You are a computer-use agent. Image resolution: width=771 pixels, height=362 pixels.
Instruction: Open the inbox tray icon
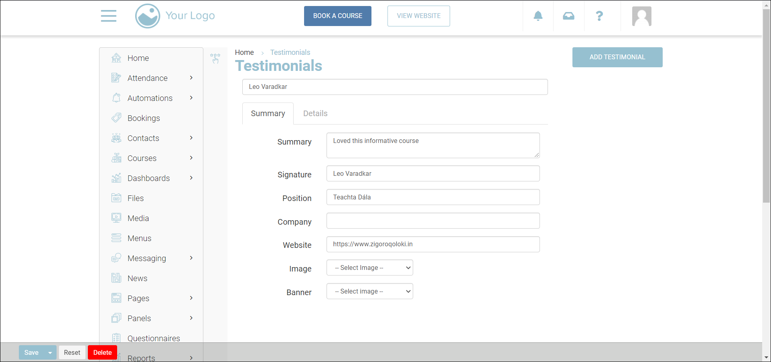tap(568, 16)
